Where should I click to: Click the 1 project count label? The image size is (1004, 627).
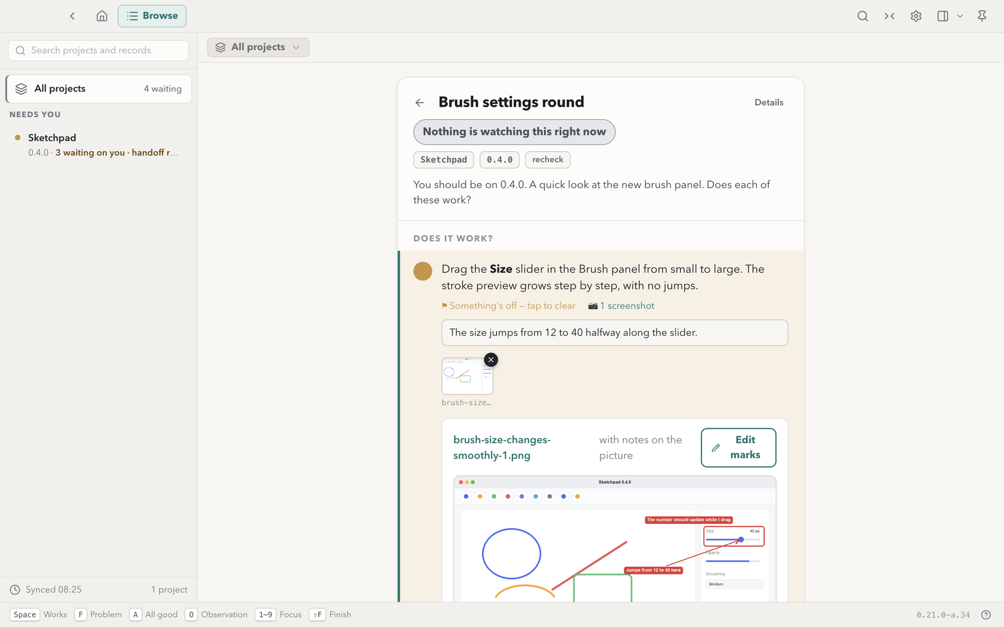(x=169, y=590)
